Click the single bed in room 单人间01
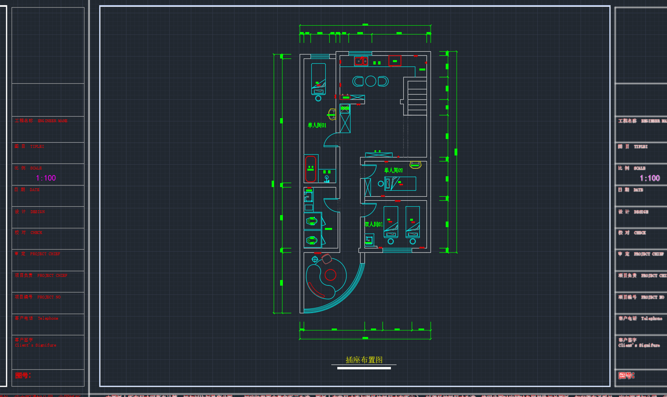667x397 pixels. (318, 79)
